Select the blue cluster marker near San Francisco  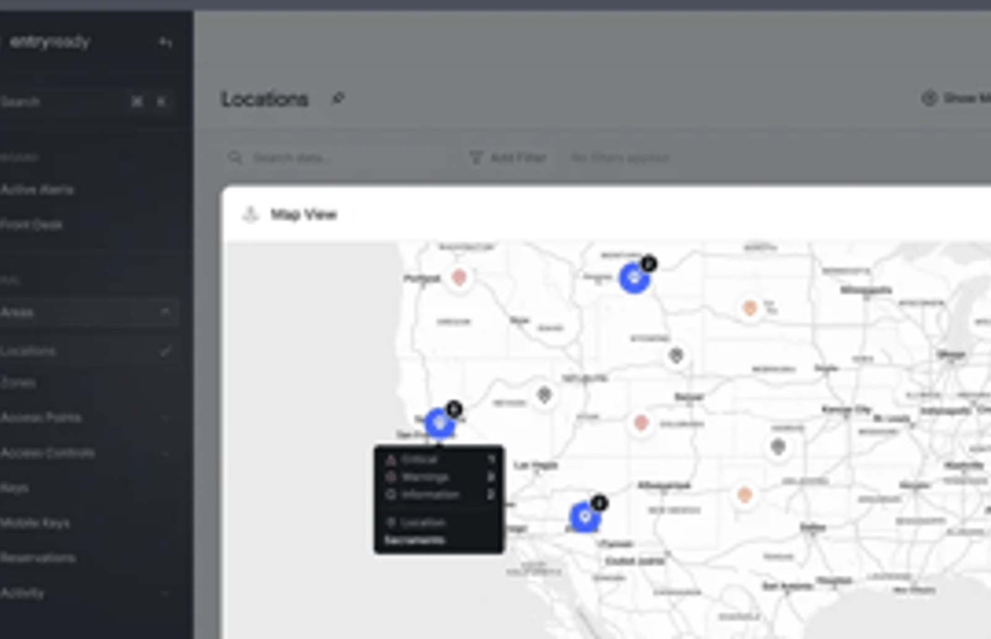point(440,424)
